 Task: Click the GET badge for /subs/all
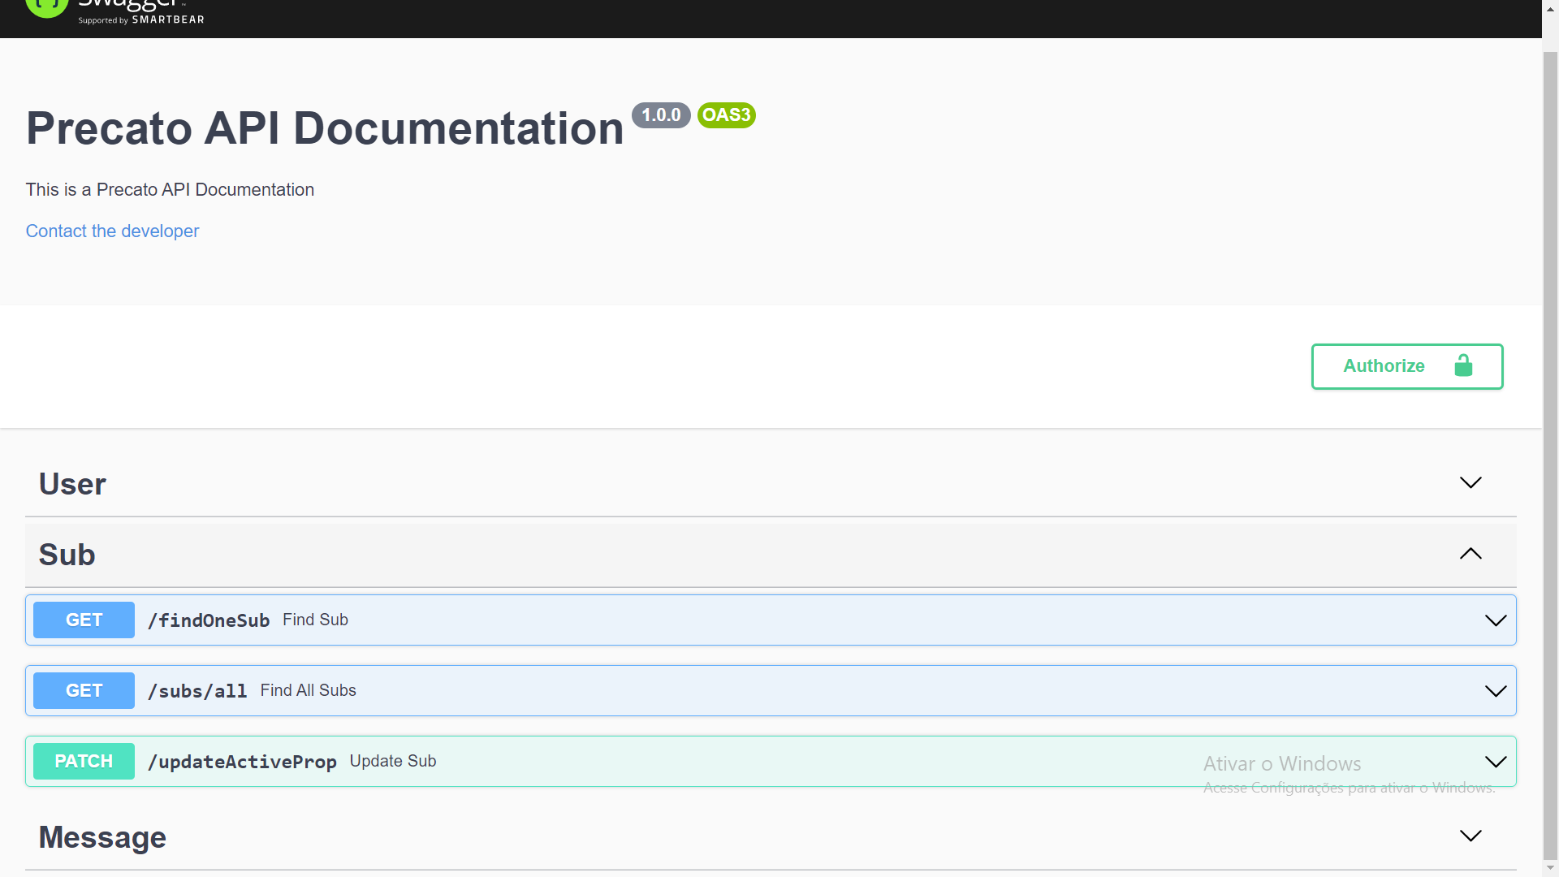84,691
